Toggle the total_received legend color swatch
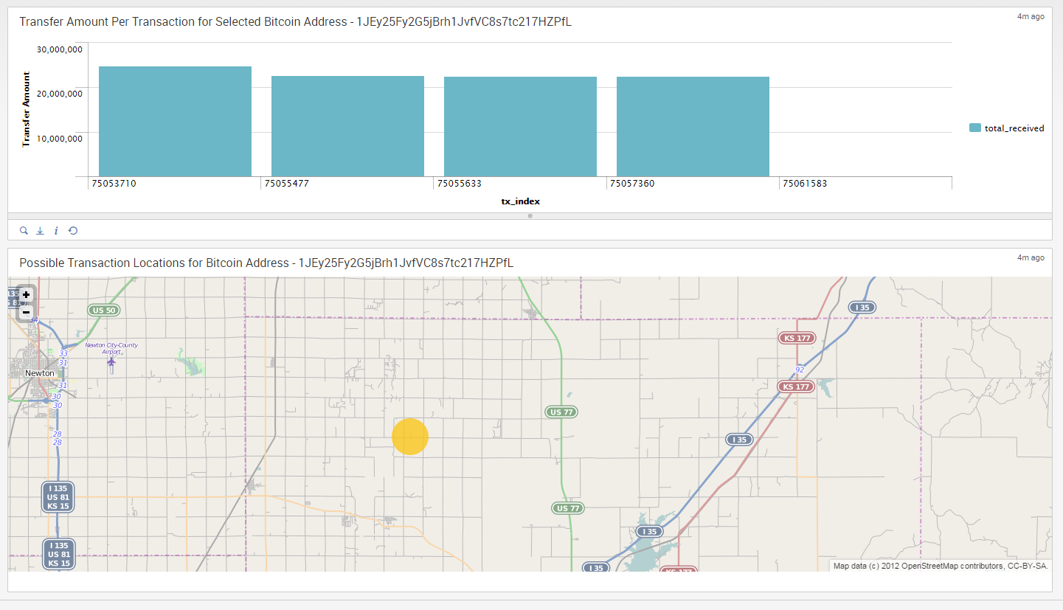Screen dimensions: 1063x610 (975, 128)
